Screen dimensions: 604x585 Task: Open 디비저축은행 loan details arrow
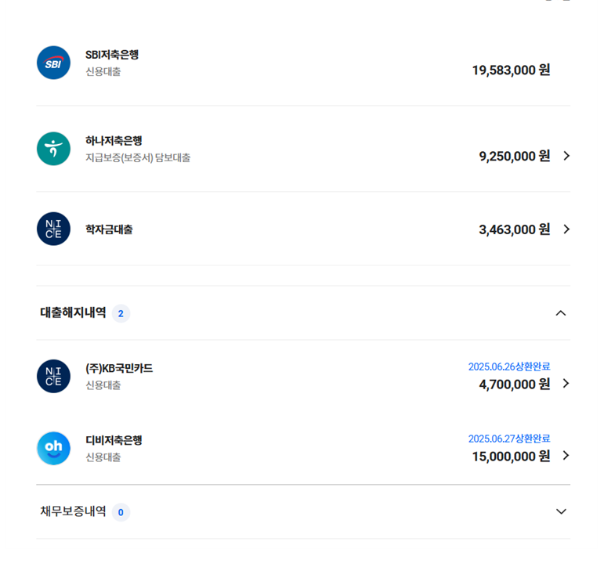click(566, 455)
